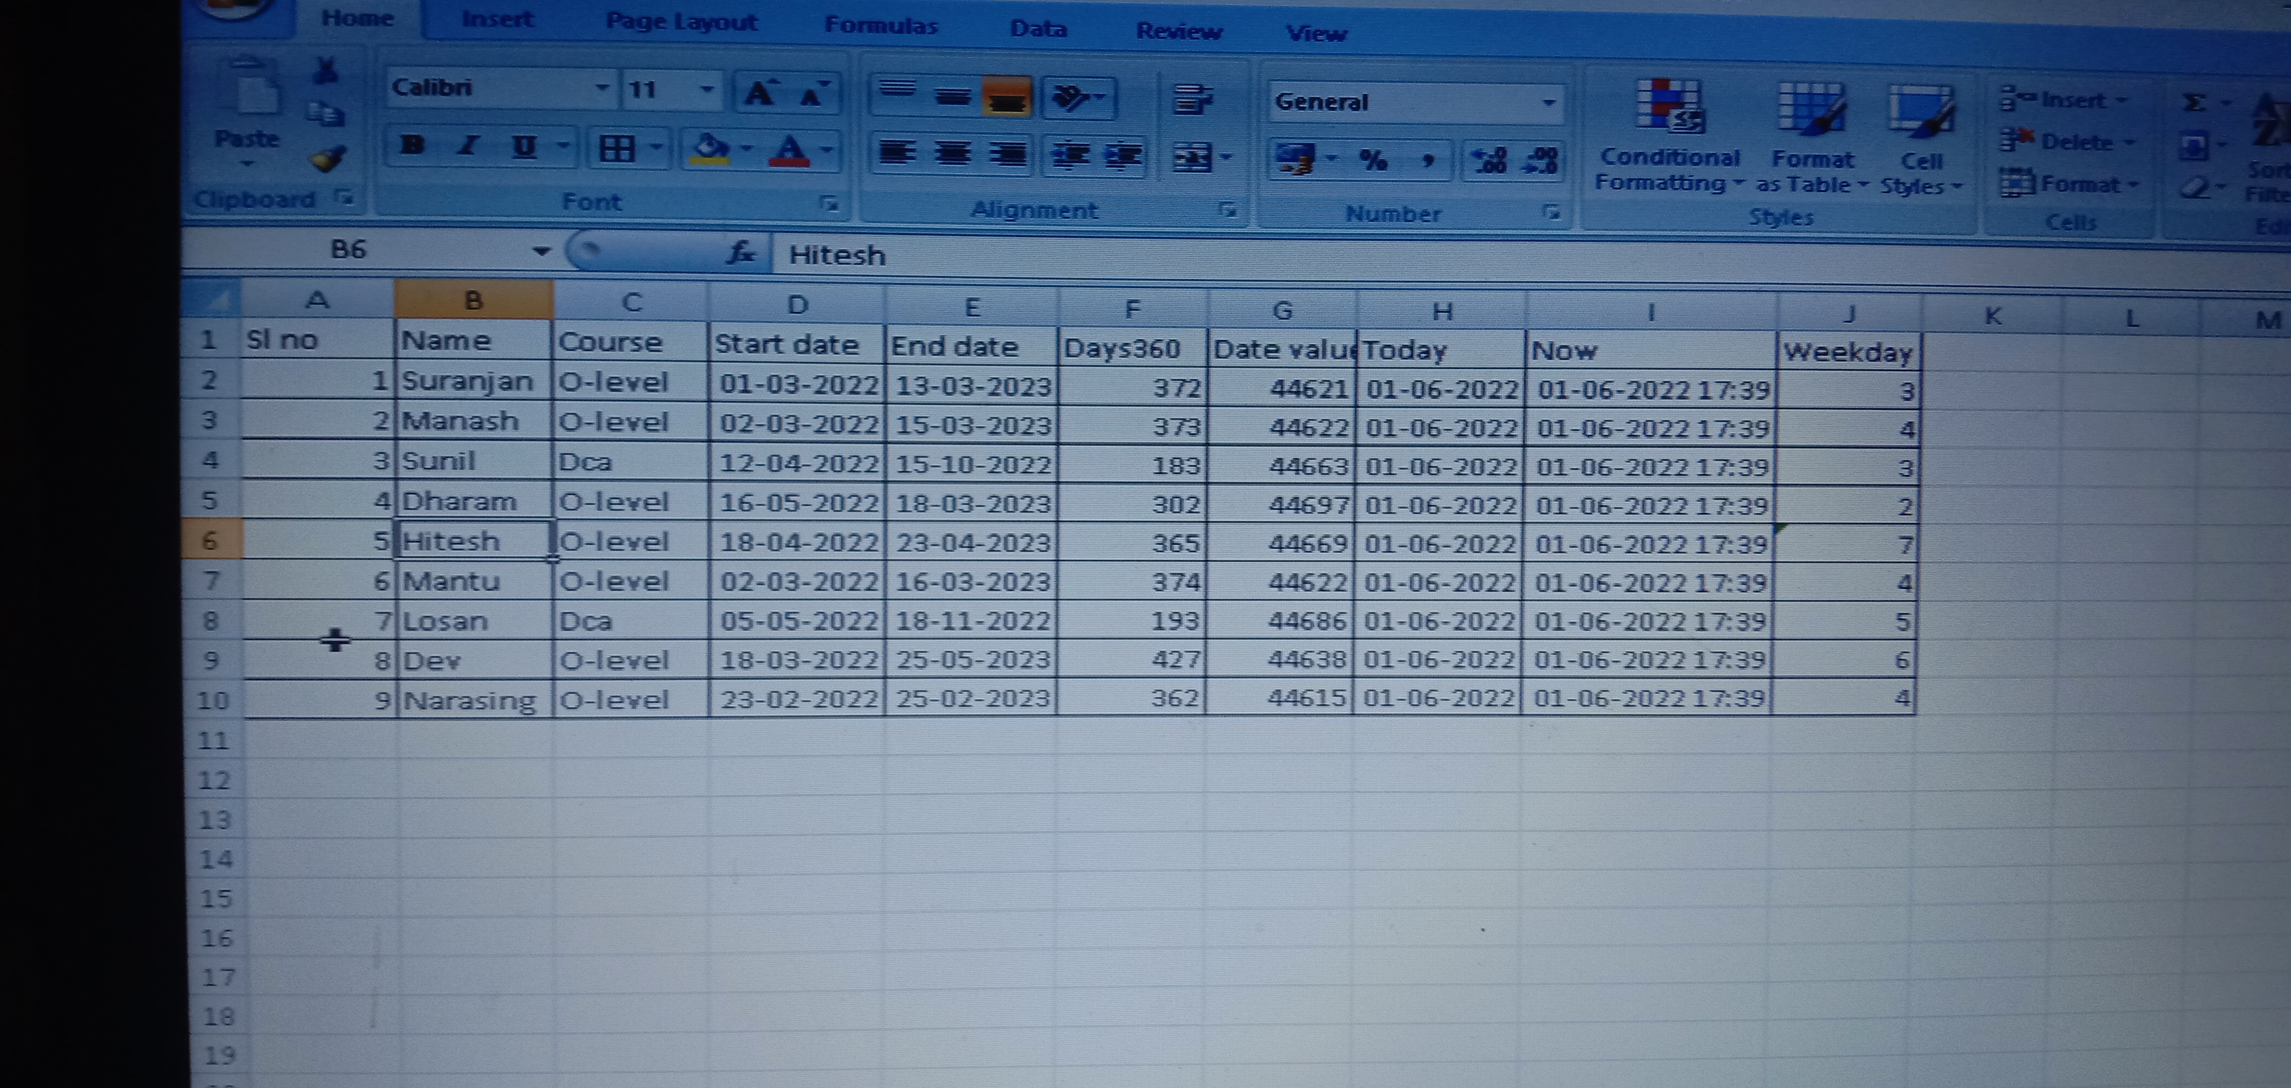
Task: Apply Percent Style number format
Action: click(1373, 160)
